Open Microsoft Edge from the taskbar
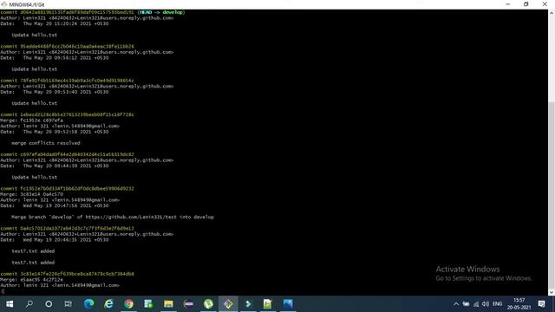This screenshot has width=555, height=312. point(88,304)
